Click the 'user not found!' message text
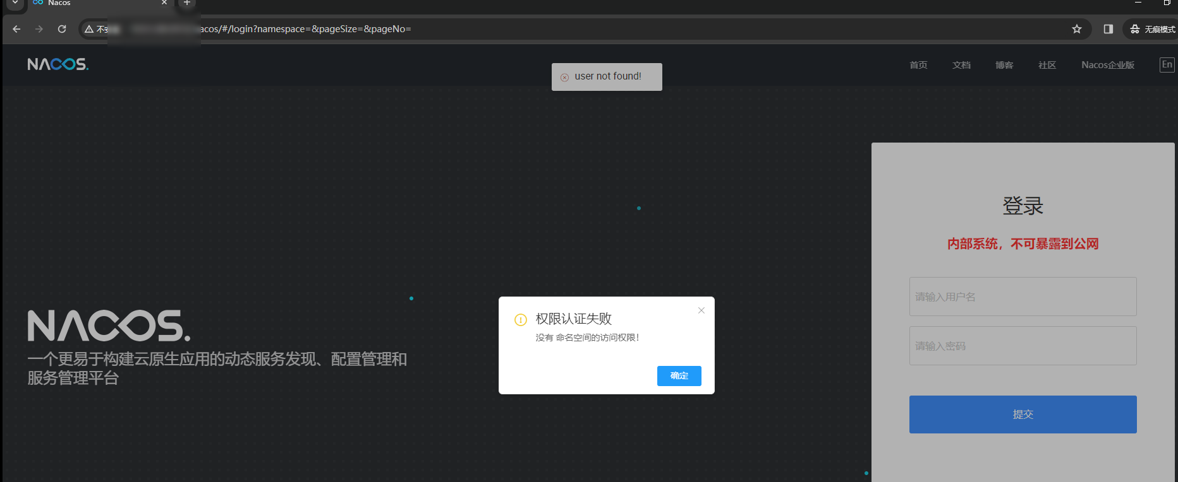This screenshot has width=1178, height=482. [608, 76]
